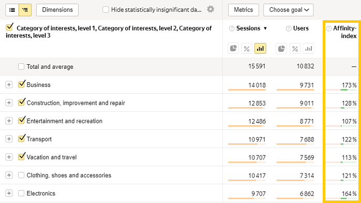This screenshot has height=203, width=361.
Task: Expand Clothing, shoes and accessories row
Action: tap(9, 175)
